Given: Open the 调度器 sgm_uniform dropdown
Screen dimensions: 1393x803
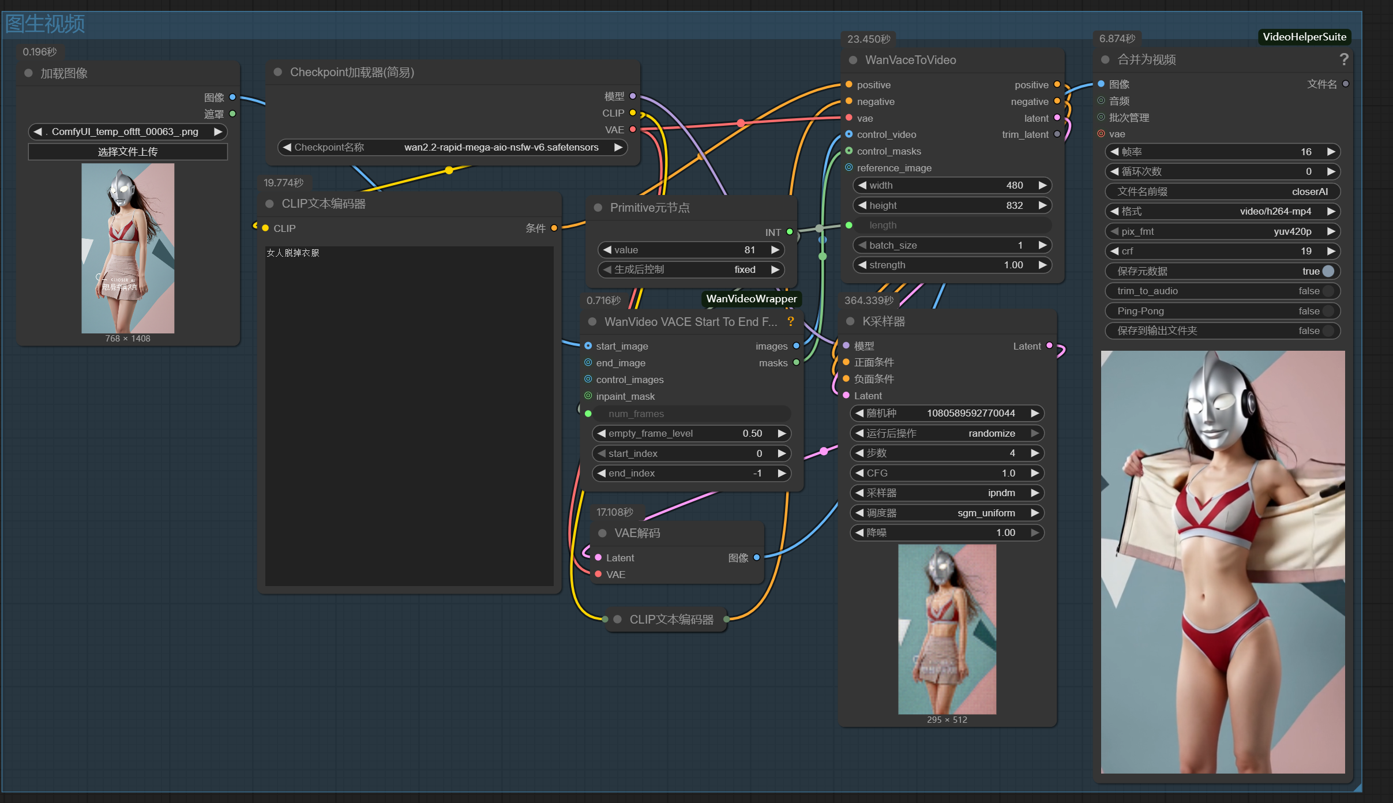Looking at the screenshot, I should (947, 513).
